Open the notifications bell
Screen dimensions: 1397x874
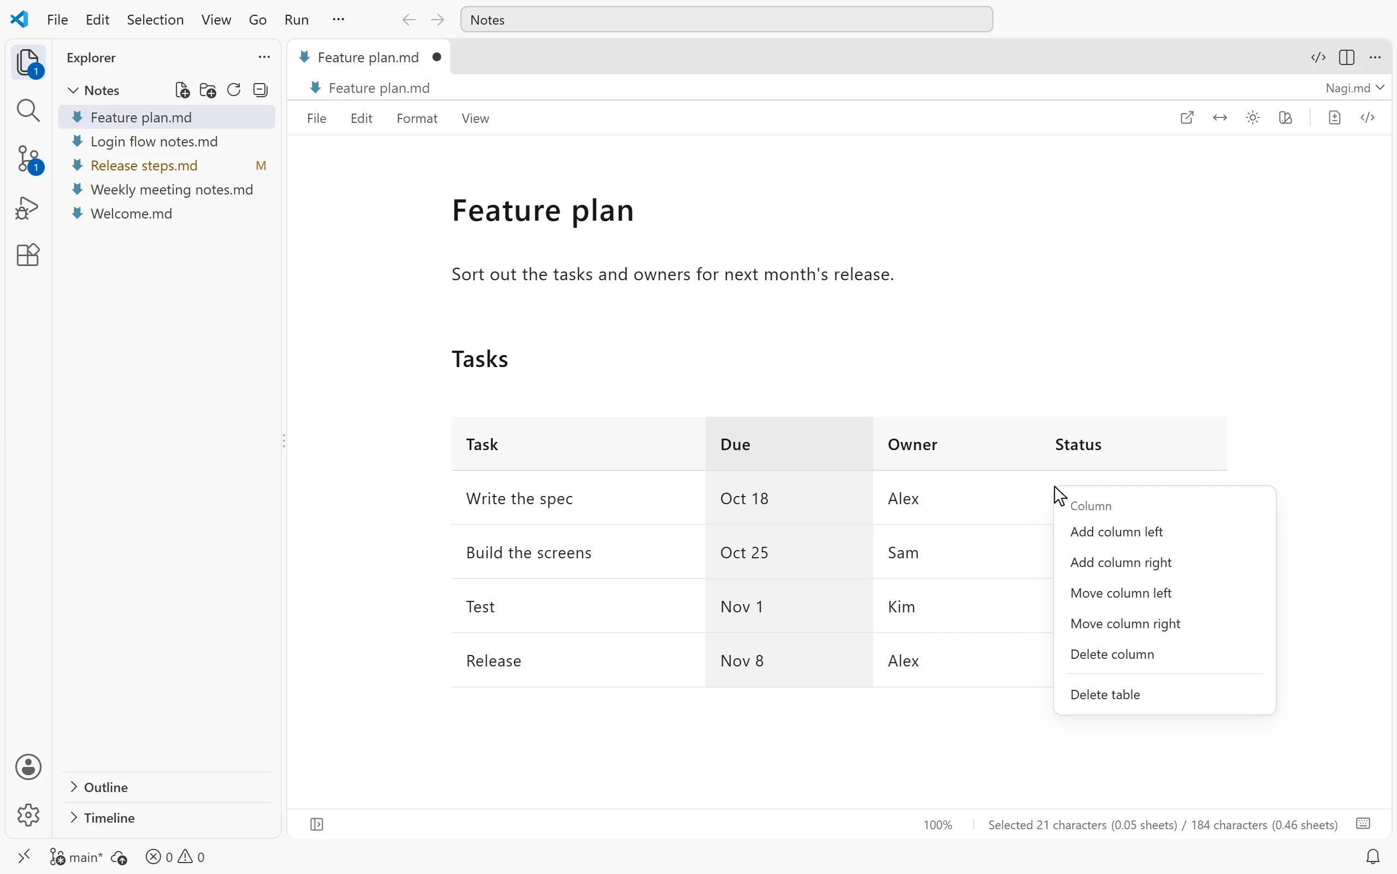click(x=1373, y=857)
